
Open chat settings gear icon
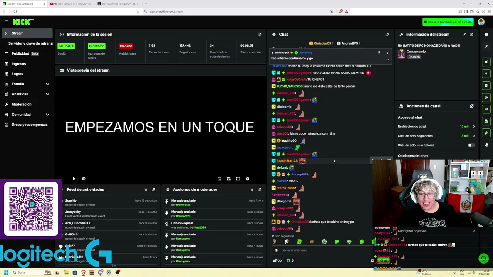(x=372, y=261)
